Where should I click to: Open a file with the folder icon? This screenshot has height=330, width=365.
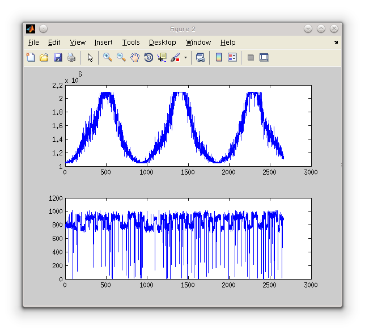click(44, 57)
